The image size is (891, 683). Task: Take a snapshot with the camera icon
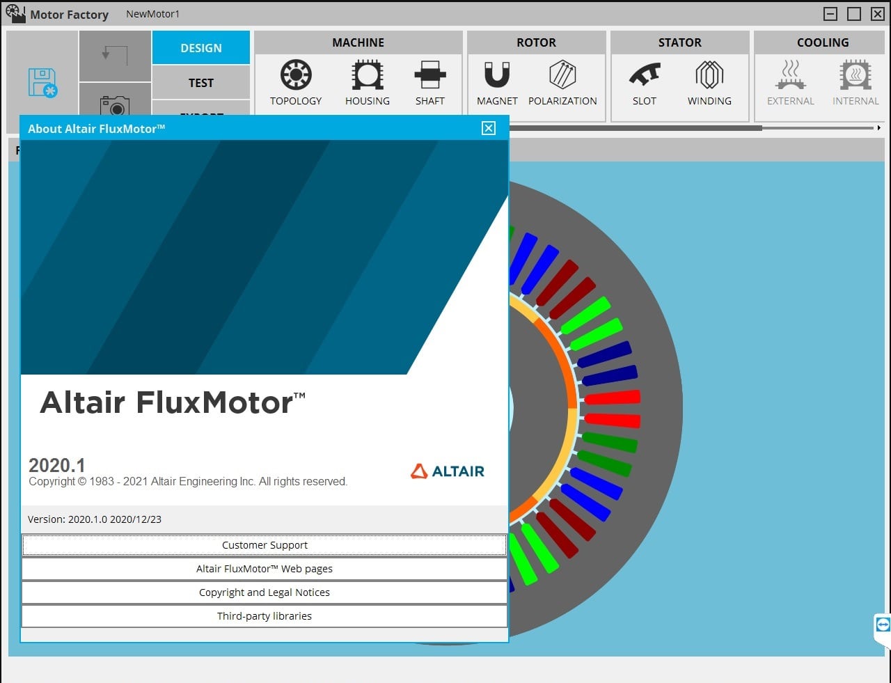[x=115, y=106]
